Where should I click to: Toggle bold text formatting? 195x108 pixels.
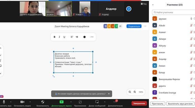tap(54, 37)
